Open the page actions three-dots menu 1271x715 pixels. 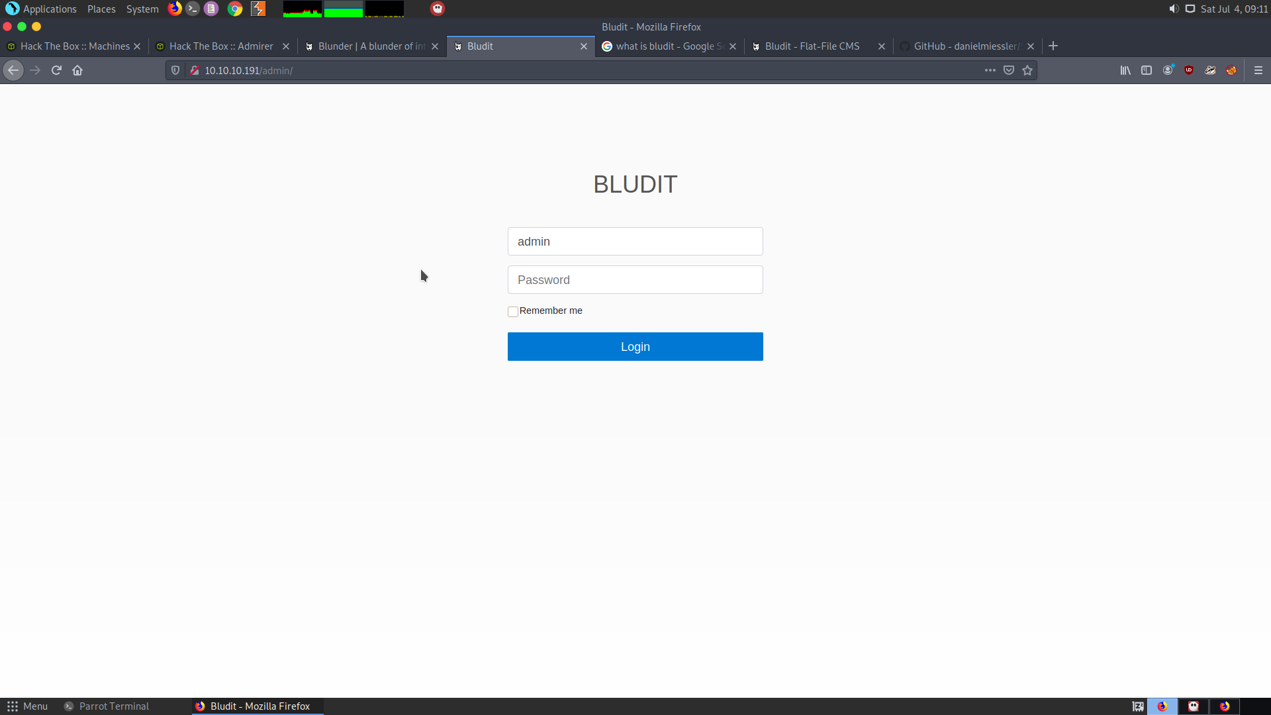click(x=990, y=70)
